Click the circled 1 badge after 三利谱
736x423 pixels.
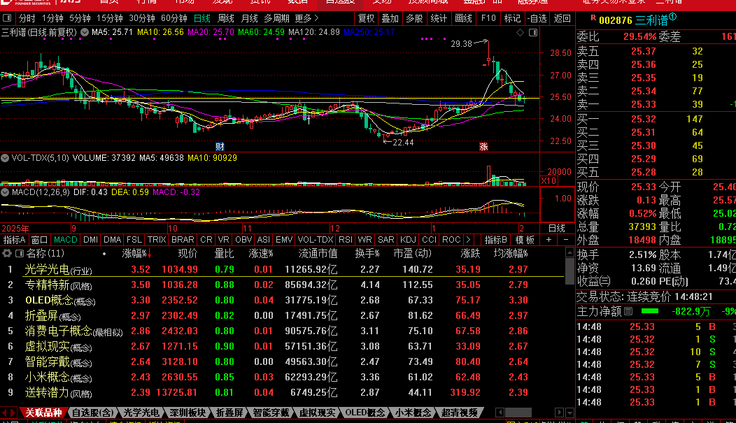672,17
